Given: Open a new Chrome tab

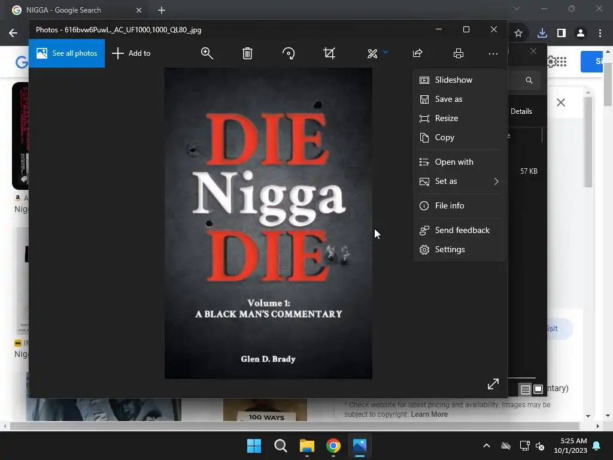Looking at the screenshot, I should coord(162,10).
